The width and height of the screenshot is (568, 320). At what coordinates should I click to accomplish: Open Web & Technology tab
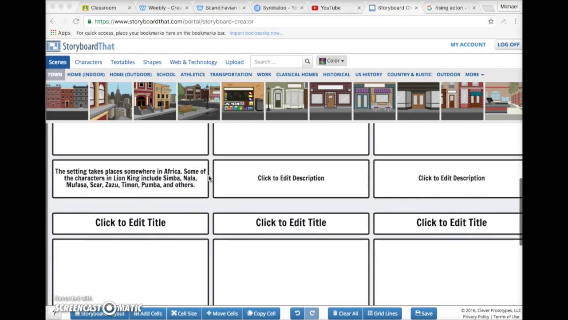pos(193,62)
